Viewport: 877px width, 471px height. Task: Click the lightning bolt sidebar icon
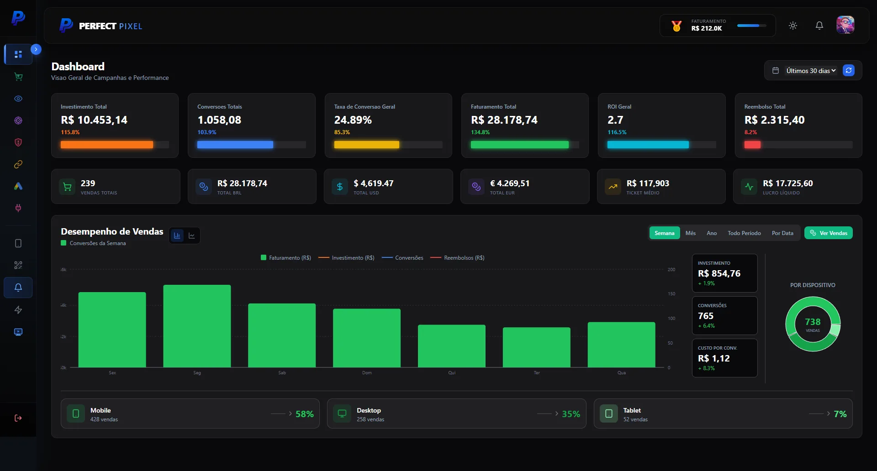[x=18, y=310]
